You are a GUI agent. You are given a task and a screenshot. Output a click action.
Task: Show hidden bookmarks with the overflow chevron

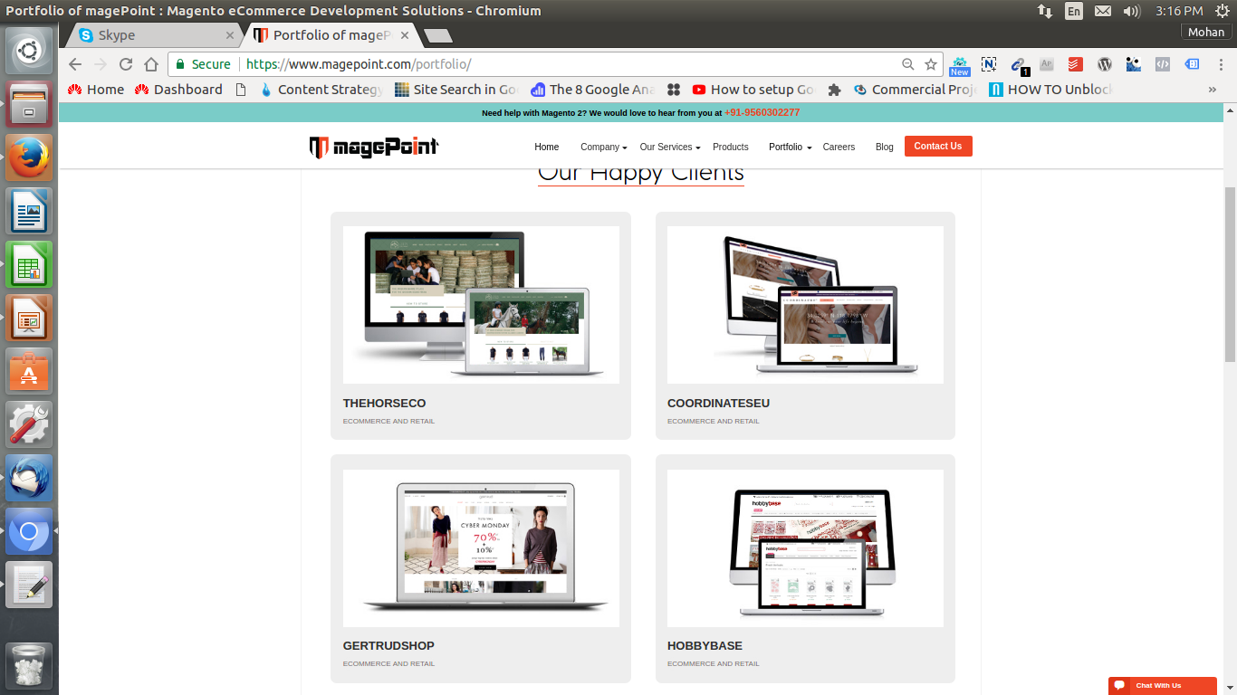pyautogui.click(x=1212, y=90)
